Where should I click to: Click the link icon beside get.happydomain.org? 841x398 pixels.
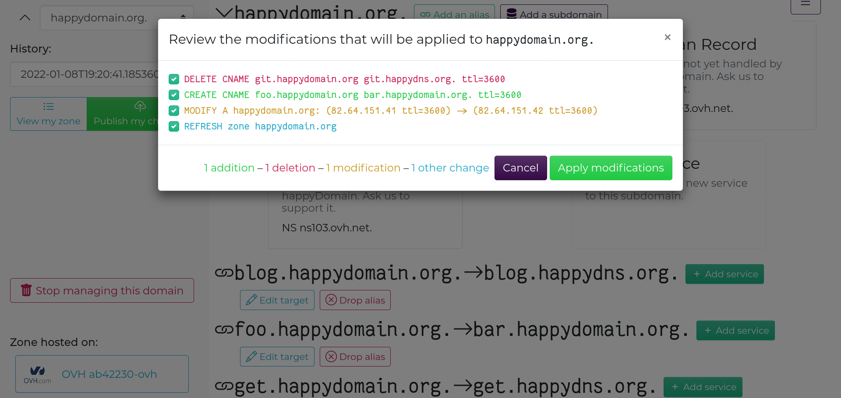[224, 386]
